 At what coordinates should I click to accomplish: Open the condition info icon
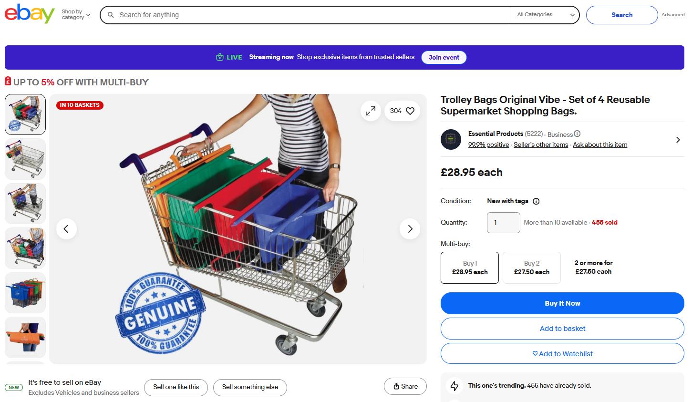click(536, 201)
